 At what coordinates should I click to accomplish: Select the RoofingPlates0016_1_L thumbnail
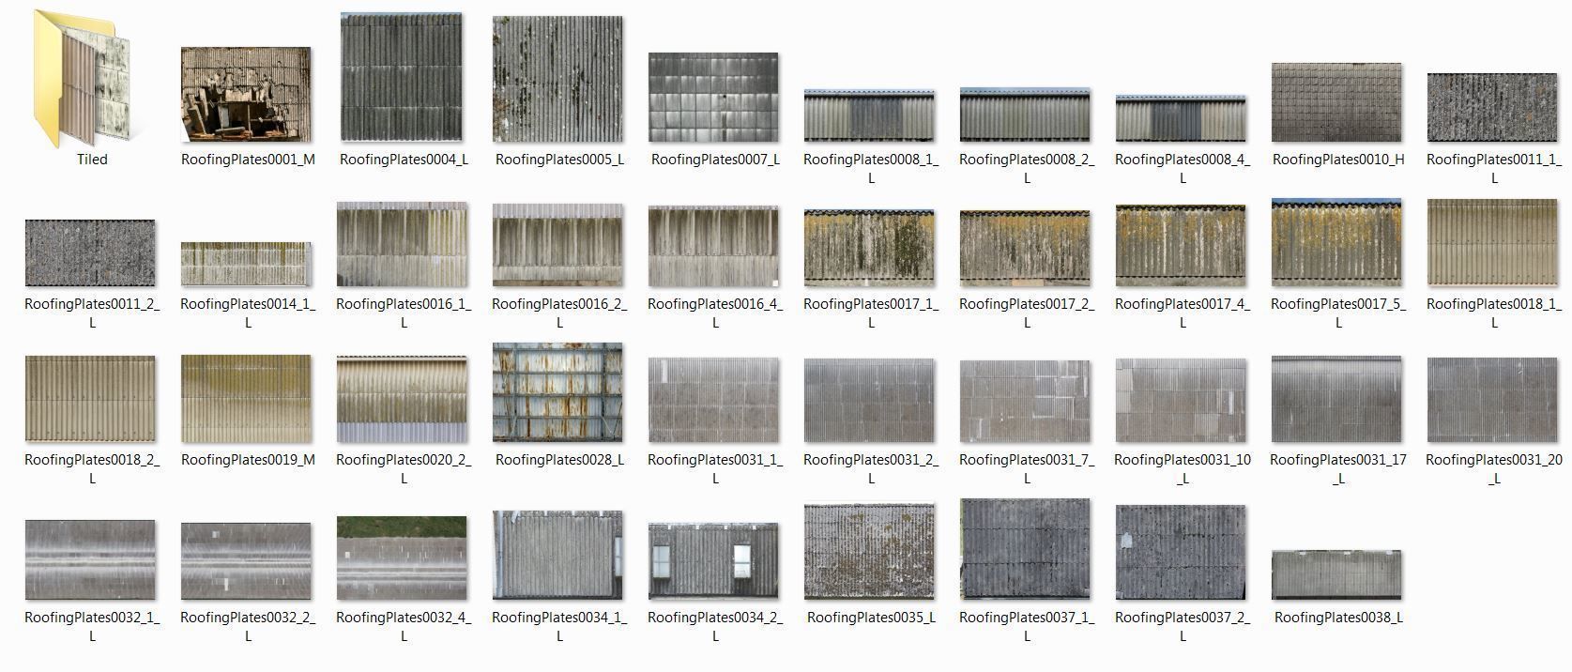pos(402,244)
